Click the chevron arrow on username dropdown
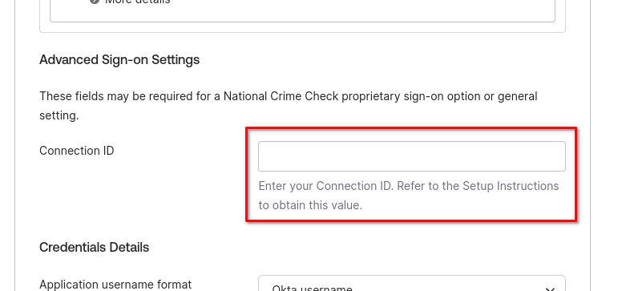The height and width of the screenshot is (291, 630). click(551, 289)
